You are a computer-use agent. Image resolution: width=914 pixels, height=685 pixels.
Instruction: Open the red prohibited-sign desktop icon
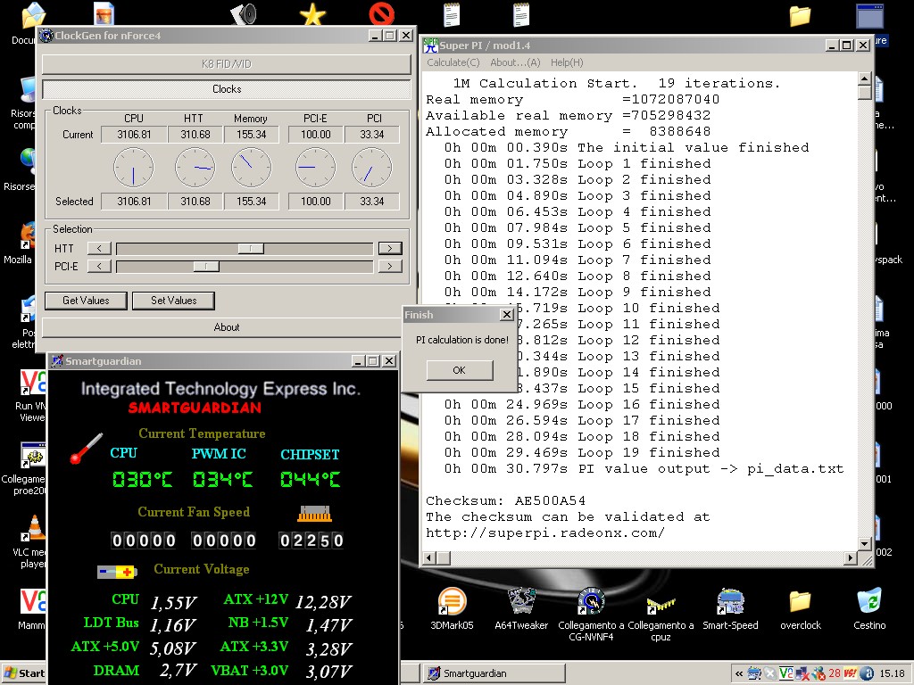tap(382, 12)
